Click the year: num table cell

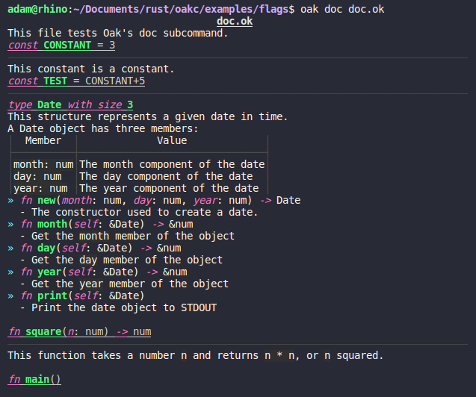point(40,188)
